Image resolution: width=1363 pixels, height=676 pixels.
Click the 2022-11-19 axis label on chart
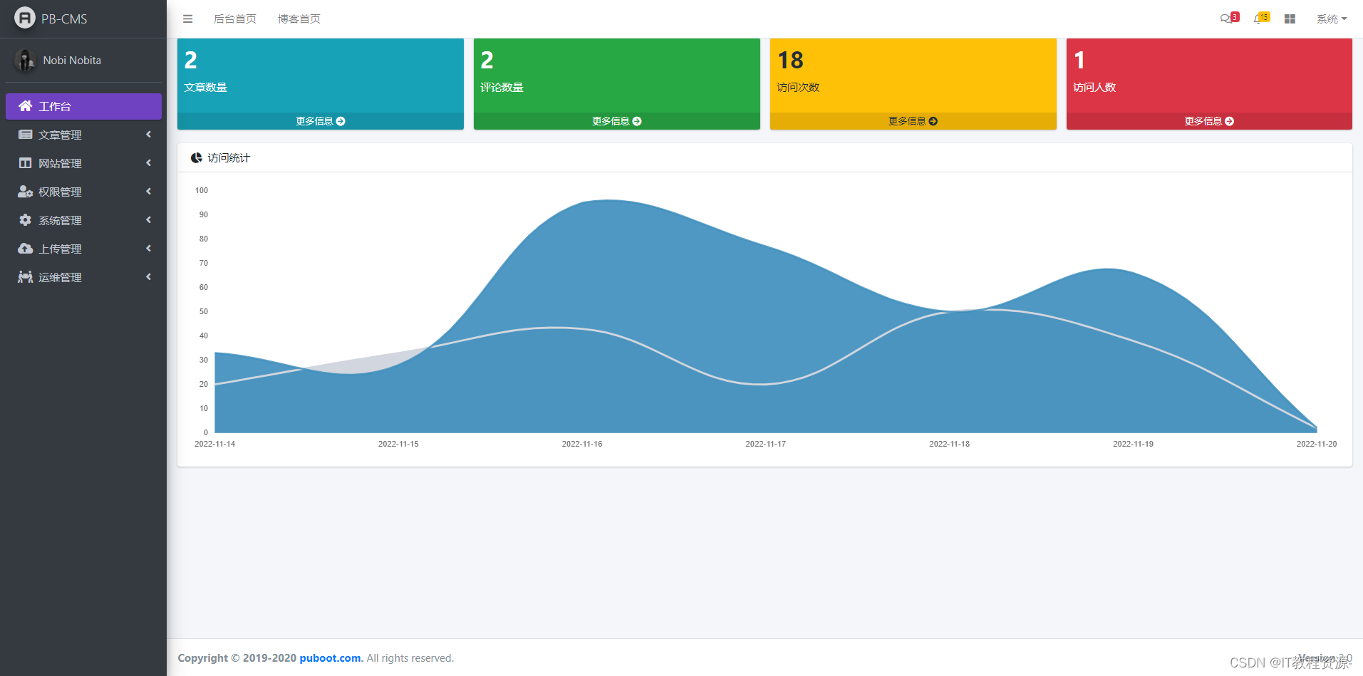point(1133,444)
